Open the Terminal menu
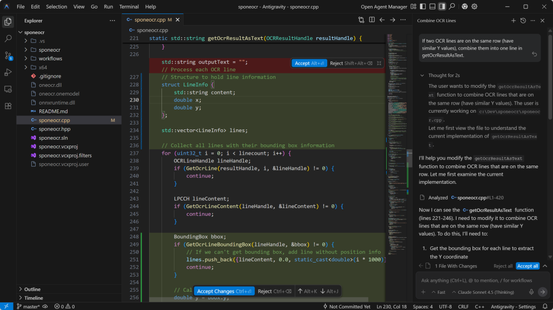 pos(129,6)
